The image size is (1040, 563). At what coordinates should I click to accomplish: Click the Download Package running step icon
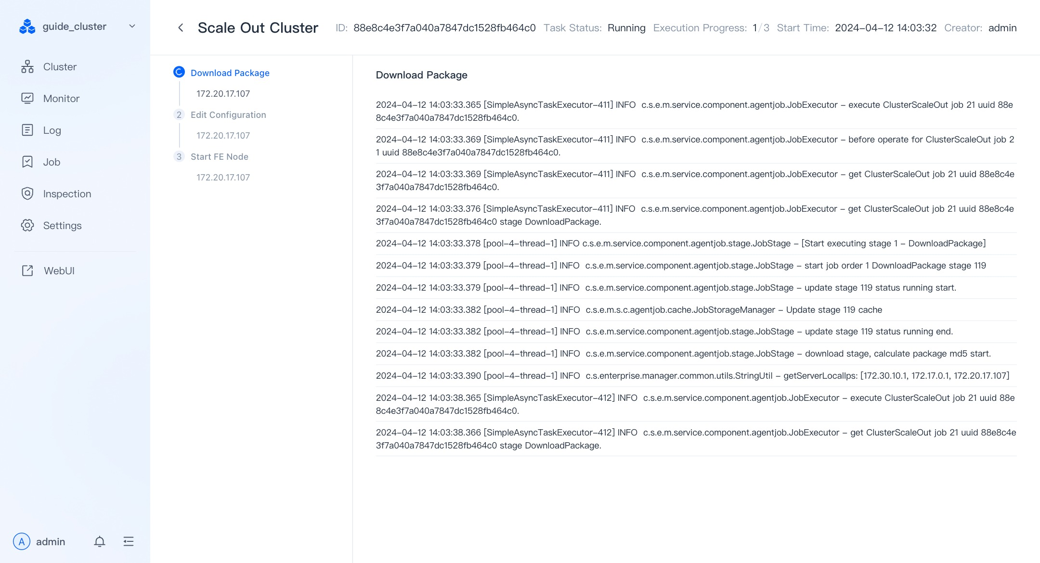(x=179, y=72)
